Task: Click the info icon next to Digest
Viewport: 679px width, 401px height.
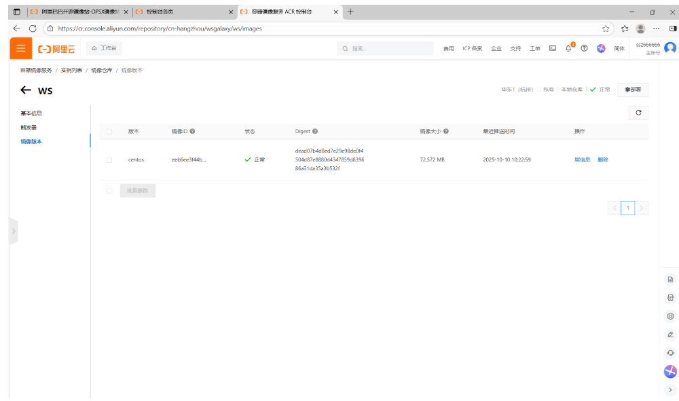Action: (x=315, y=131)
